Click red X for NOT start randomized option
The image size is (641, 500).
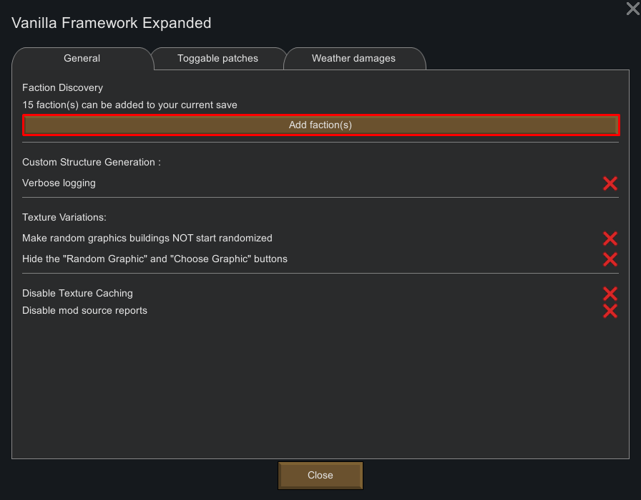coord(610,239)
